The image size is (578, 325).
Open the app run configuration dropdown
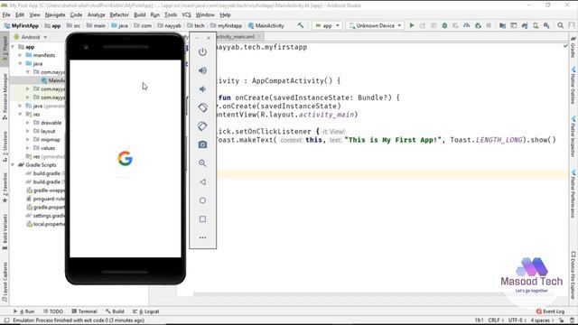tap(327, 25)
